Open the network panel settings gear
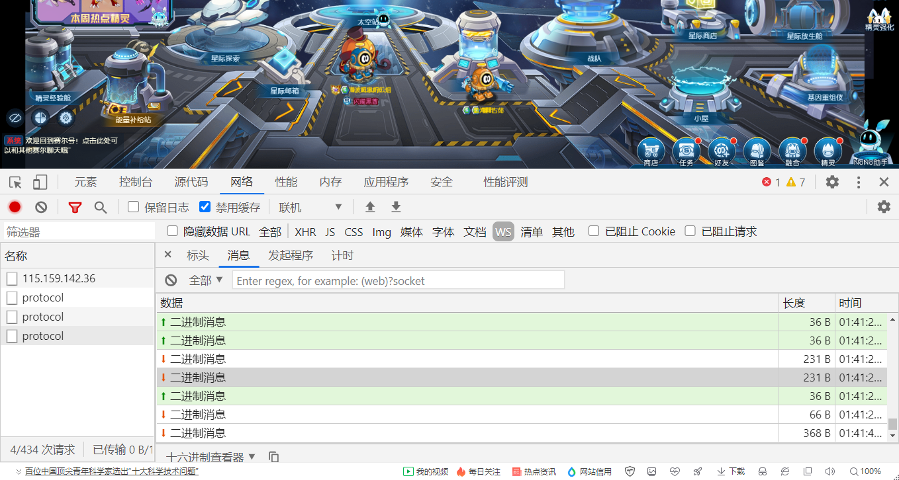 pyautogui.click(x=884, y=207)
